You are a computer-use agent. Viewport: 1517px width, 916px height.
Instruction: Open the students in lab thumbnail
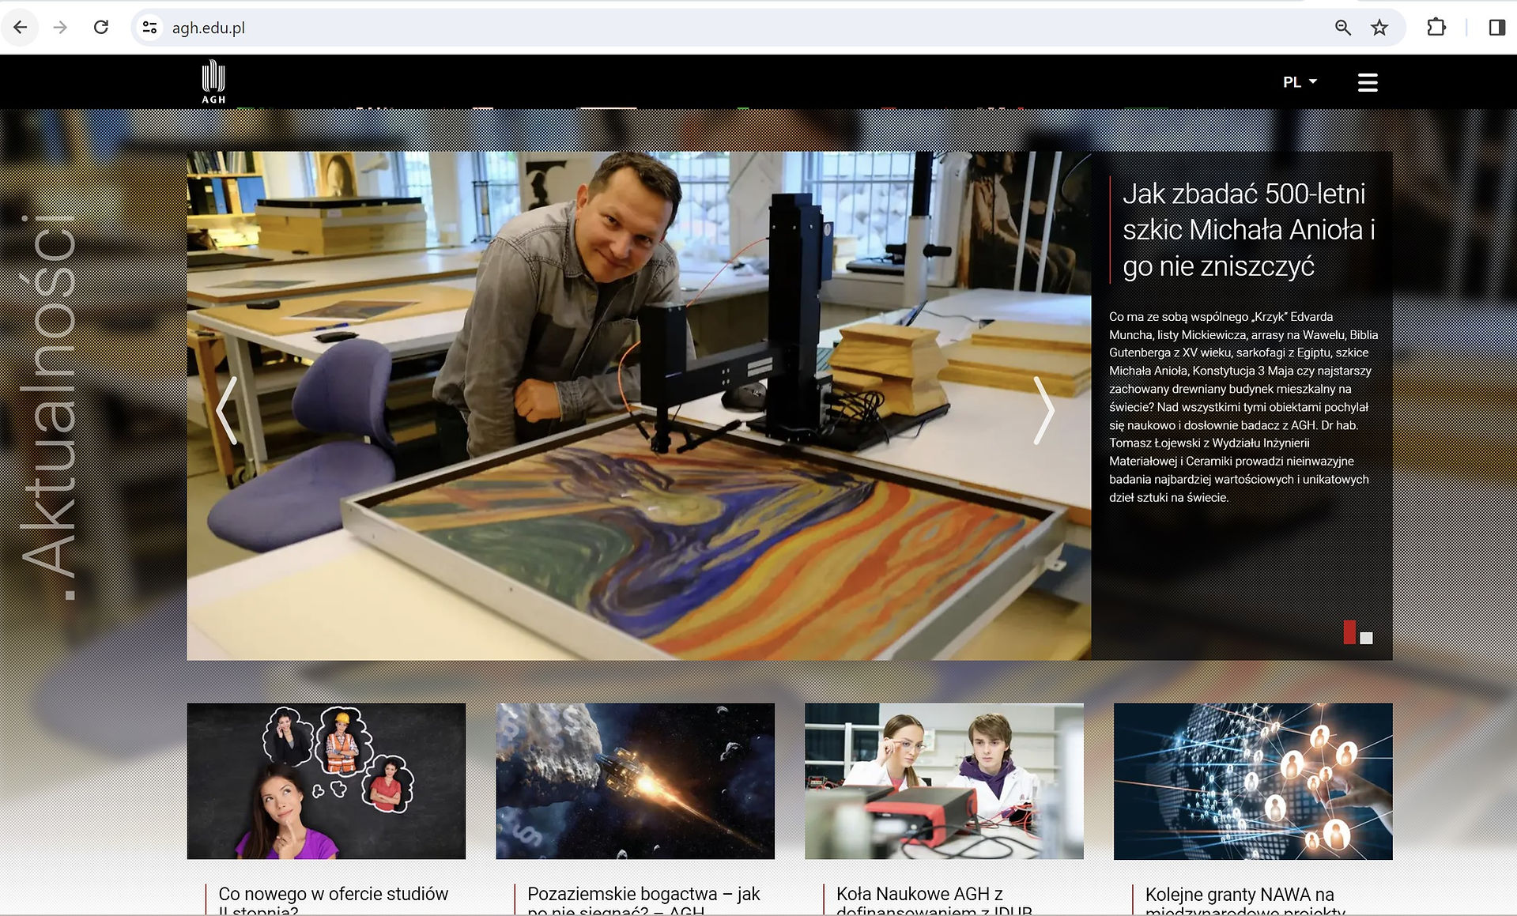pyautogui.click(x=944, y=781)
